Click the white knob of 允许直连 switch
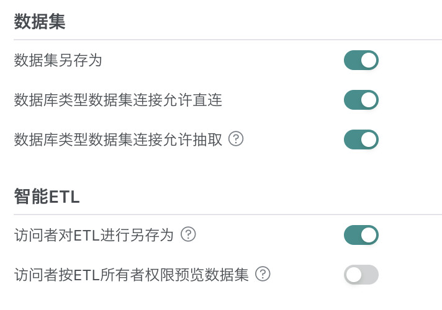 [369, 100]
